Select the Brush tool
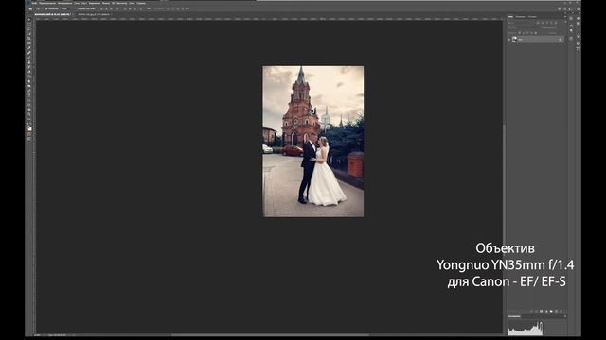The width and height of the screenshot is (606, 340). [29, 58]
